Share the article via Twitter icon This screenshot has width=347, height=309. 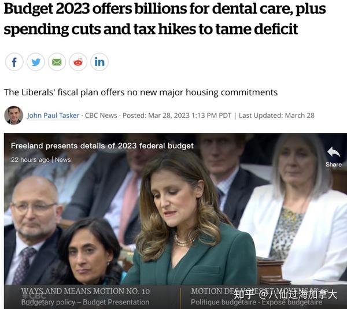point(36,62)
